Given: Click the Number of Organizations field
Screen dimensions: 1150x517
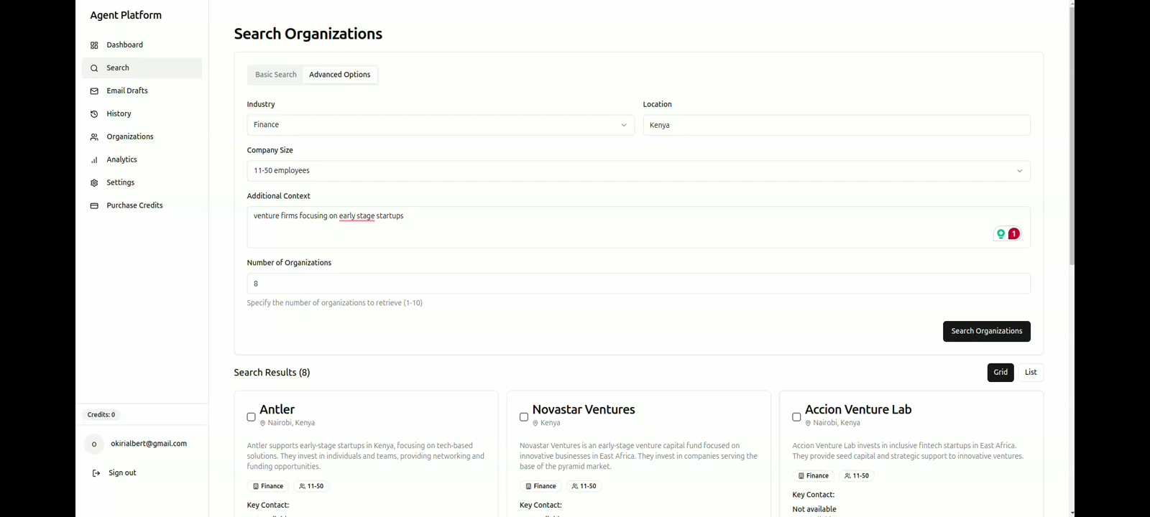Looking at the screenshot, I should click(x=638, y=284).
